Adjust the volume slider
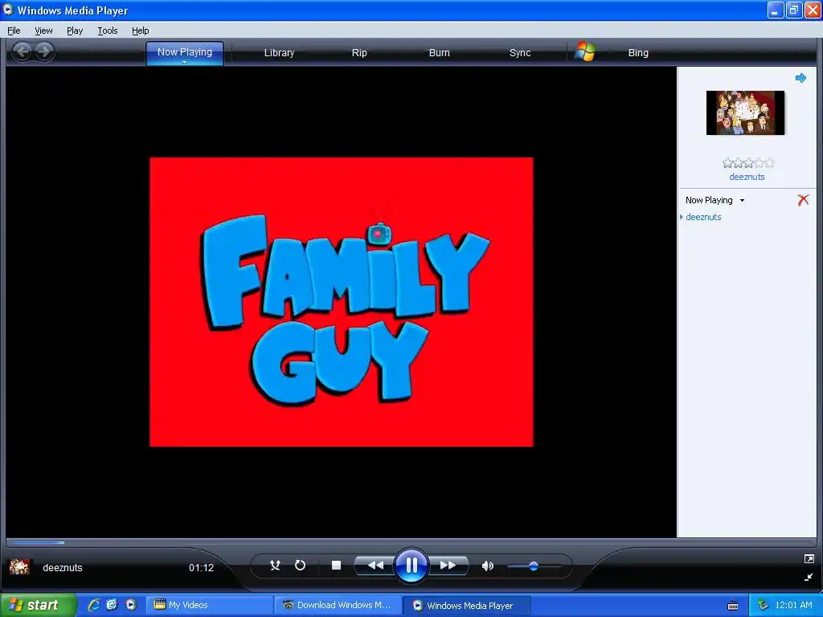This screenshot has width=823, height=617. [534, 566]
